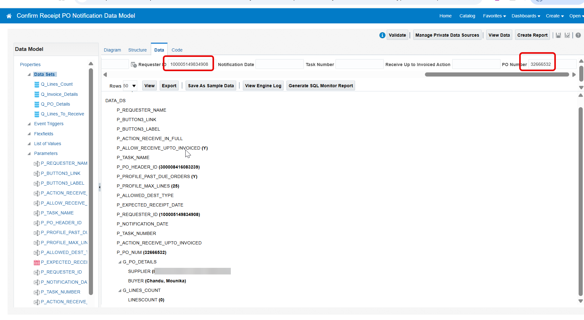Collapse the List of Values node arrow
Screen dimensions: 584x320
29,144
